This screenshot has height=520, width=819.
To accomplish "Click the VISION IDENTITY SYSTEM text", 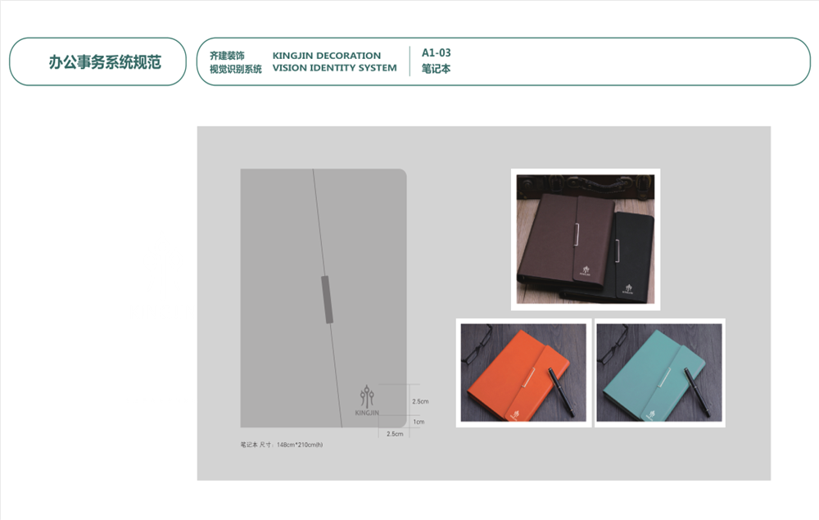I will pos(334,68).
